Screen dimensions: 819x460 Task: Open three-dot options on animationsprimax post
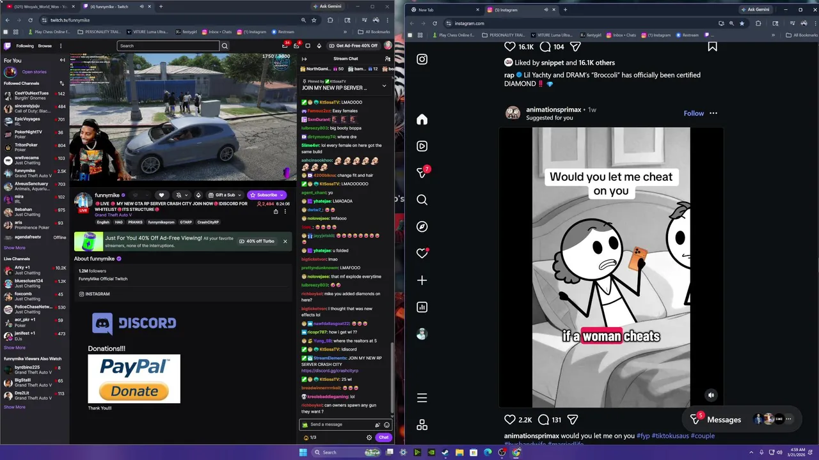point(713,113)
